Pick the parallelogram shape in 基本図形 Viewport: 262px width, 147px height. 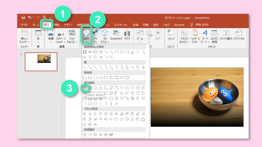[x=111, y=88]
